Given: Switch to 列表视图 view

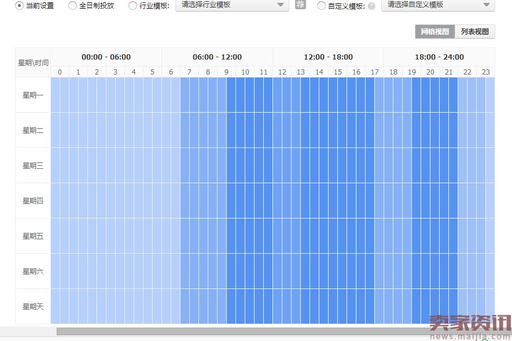Looking at the screenshot, I should click(475, 32).
